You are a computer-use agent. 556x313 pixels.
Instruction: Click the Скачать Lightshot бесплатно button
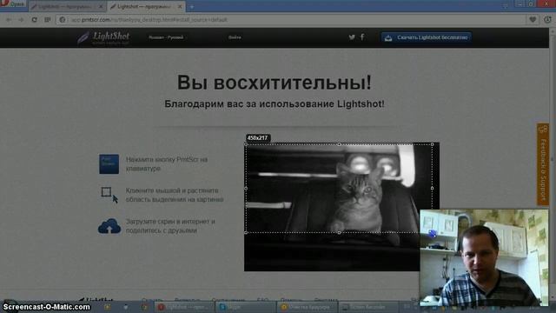tap(427, 37)
